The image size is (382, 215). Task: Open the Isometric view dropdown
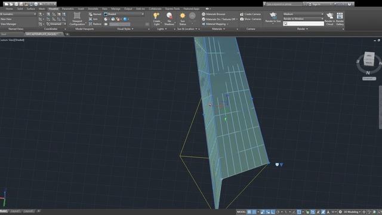coord(18,14)
